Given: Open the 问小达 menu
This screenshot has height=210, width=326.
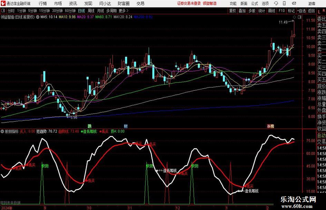Looking at the screenshot, I should click(105, 3).
